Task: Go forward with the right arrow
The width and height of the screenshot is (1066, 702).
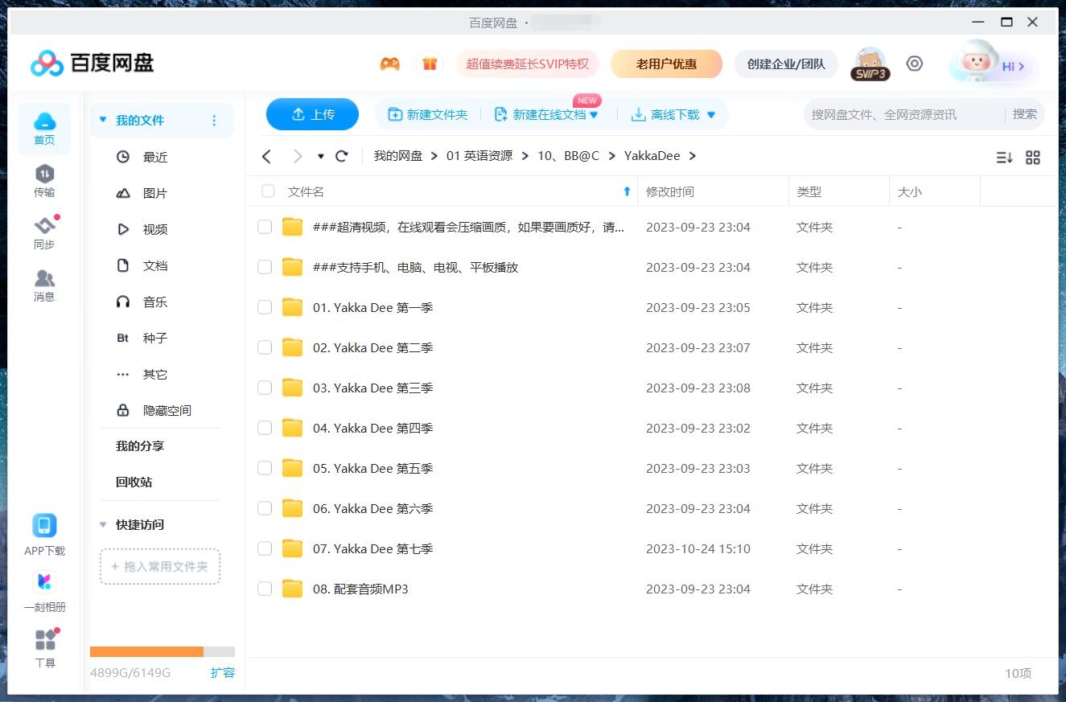Action: tap(298, 156)
